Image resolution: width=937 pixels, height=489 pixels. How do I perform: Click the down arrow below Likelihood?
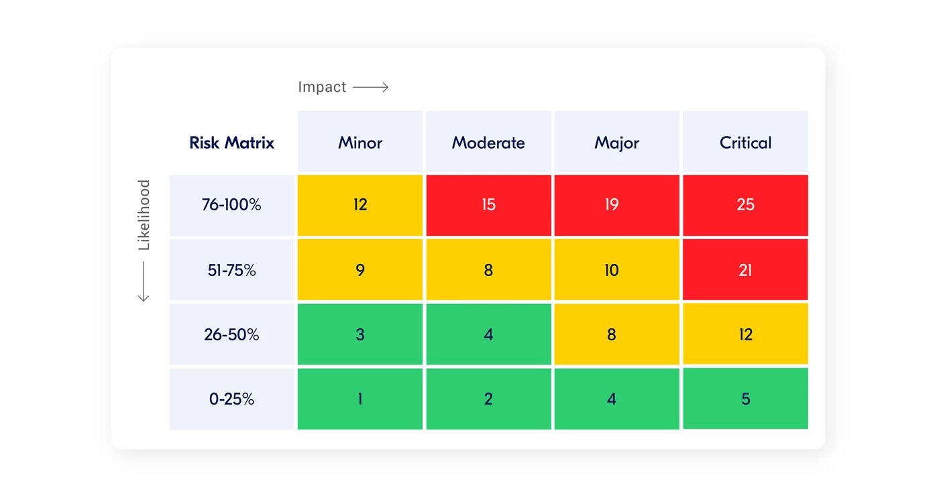click(144, 281)
